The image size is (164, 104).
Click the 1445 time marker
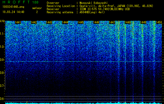point(81,22)
